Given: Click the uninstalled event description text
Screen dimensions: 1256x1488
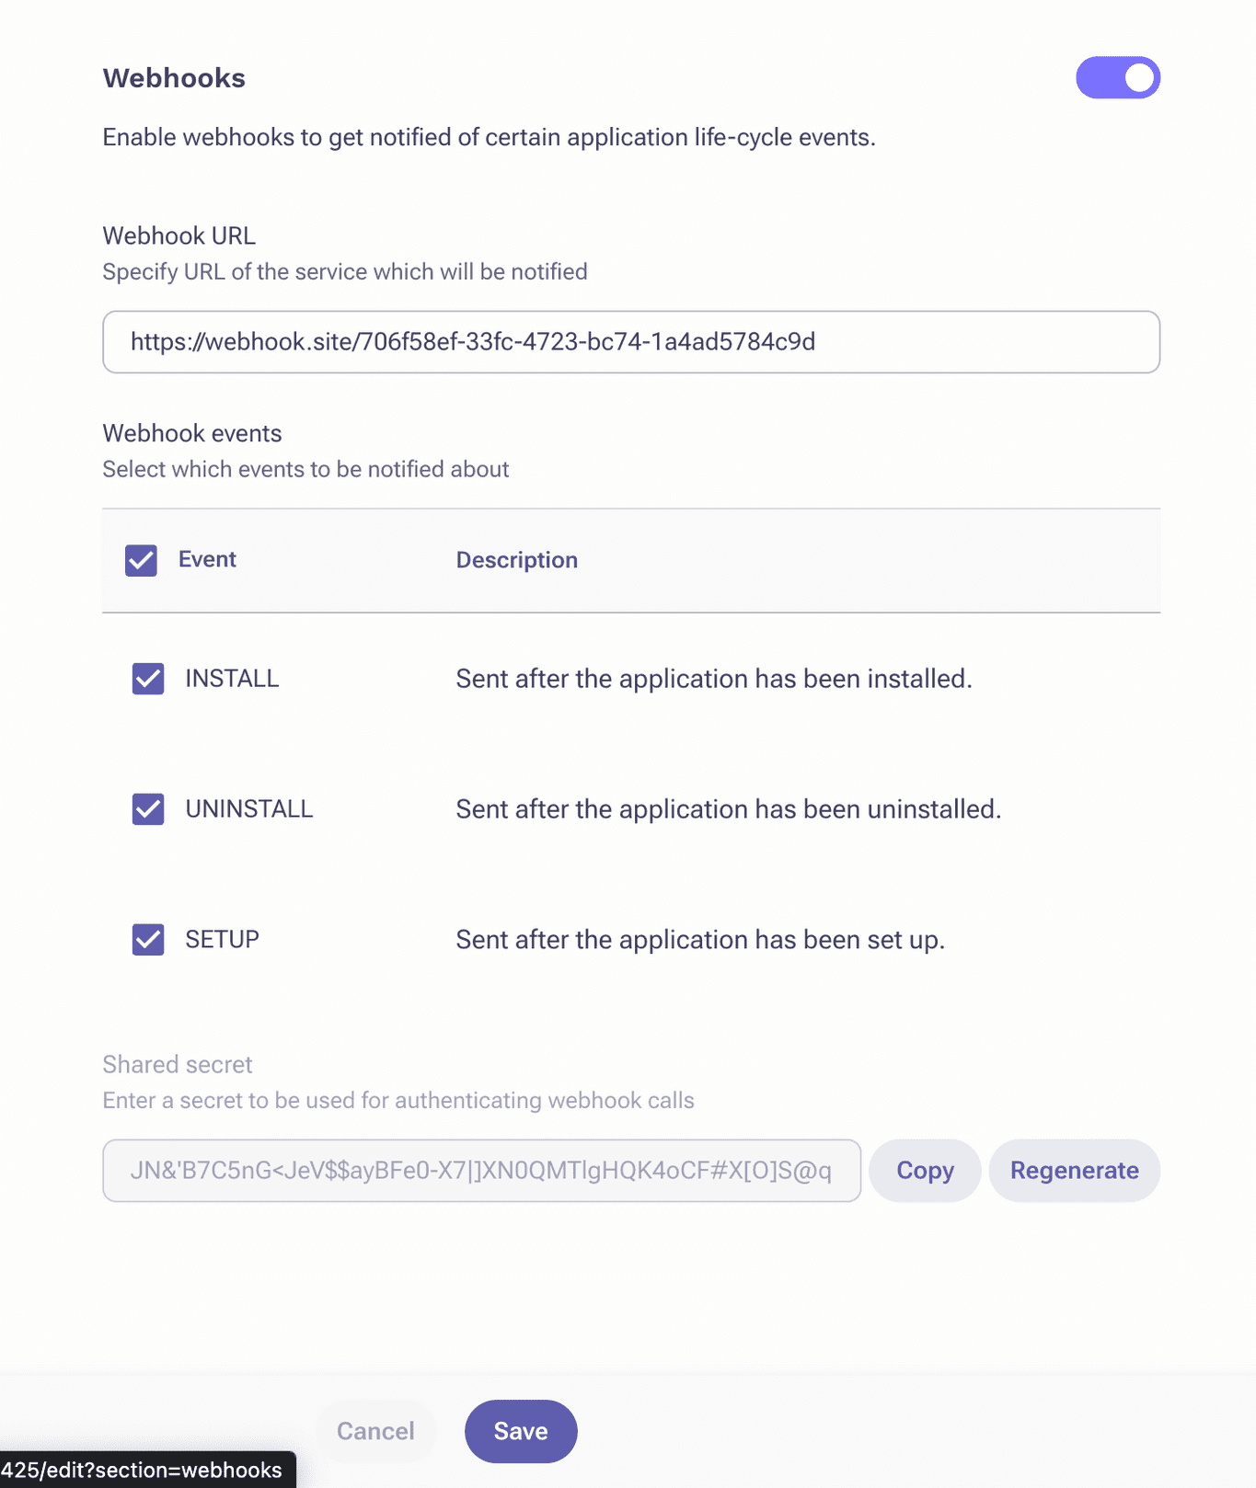Looking at the screenshot, I should coord(729,809).
